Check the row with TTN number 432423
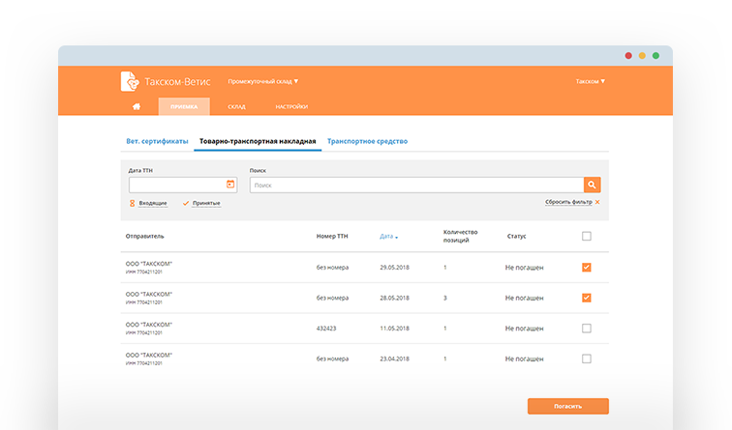The height and width of the screenshot is (430, 732). click(x=586, y=329)
